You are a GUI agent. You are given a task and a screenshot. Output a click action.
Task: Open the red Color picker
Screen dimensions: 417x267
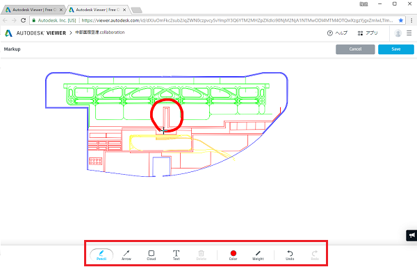pos(234,255)
